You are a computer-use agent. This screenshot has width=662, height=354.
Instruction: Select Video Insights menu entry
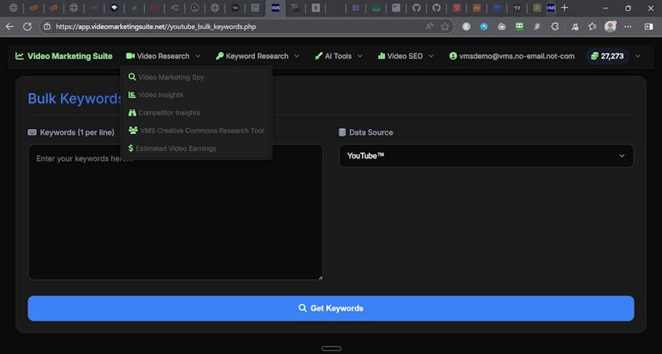160,95
